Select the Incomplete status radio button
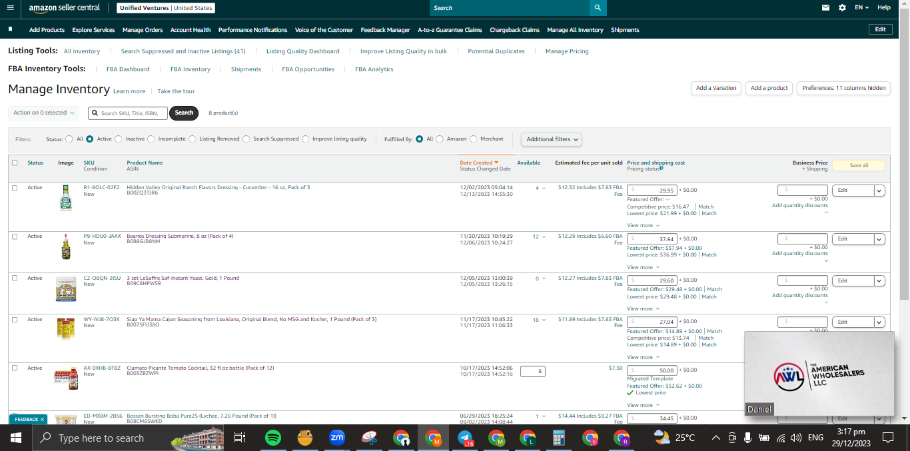This screenshot has height=451, width=910. (x=151, y=139)
